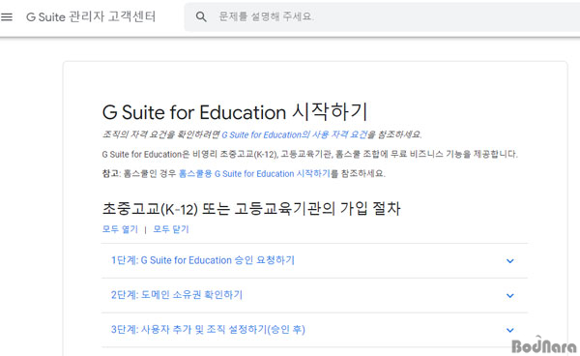Expand 3단계: 사용자 추가 및 조직 설정하기

click(x=314, y=330)
